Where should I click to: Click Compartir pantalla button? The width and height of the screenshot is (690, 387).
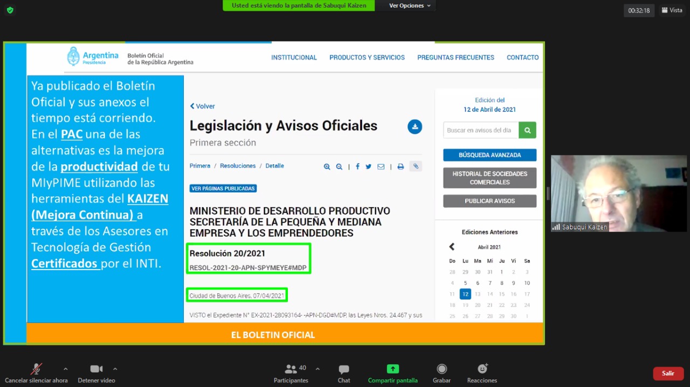click(393, 374)
